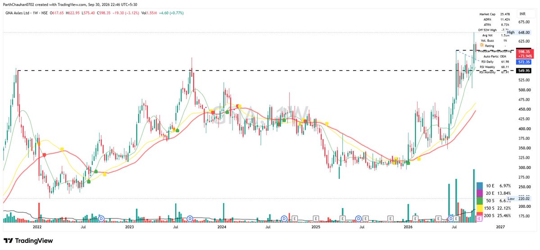Click the RSI Monthly 67.91 row
This screenshot has width=540, height=250.
click(x=495, y=72)
